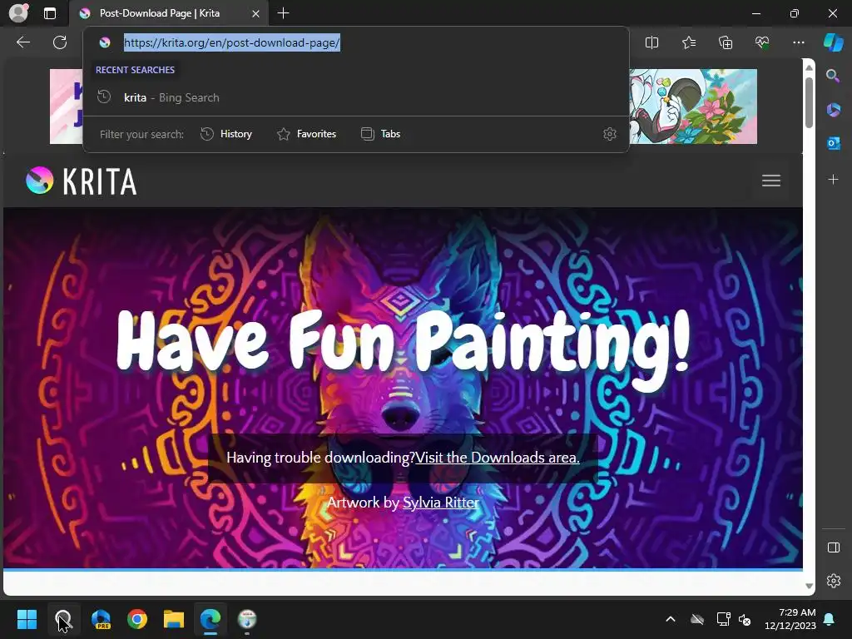Toggle split screen icon in toolbar
Viewport: 852px width, 639px height.
[x=651, y=42]
